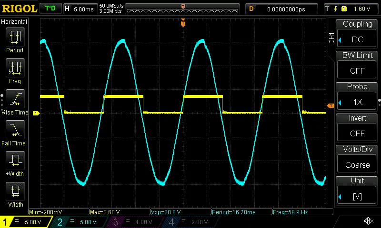Click the CH1 menu tab label
381x228 pixels.
(x=331, y=38)
